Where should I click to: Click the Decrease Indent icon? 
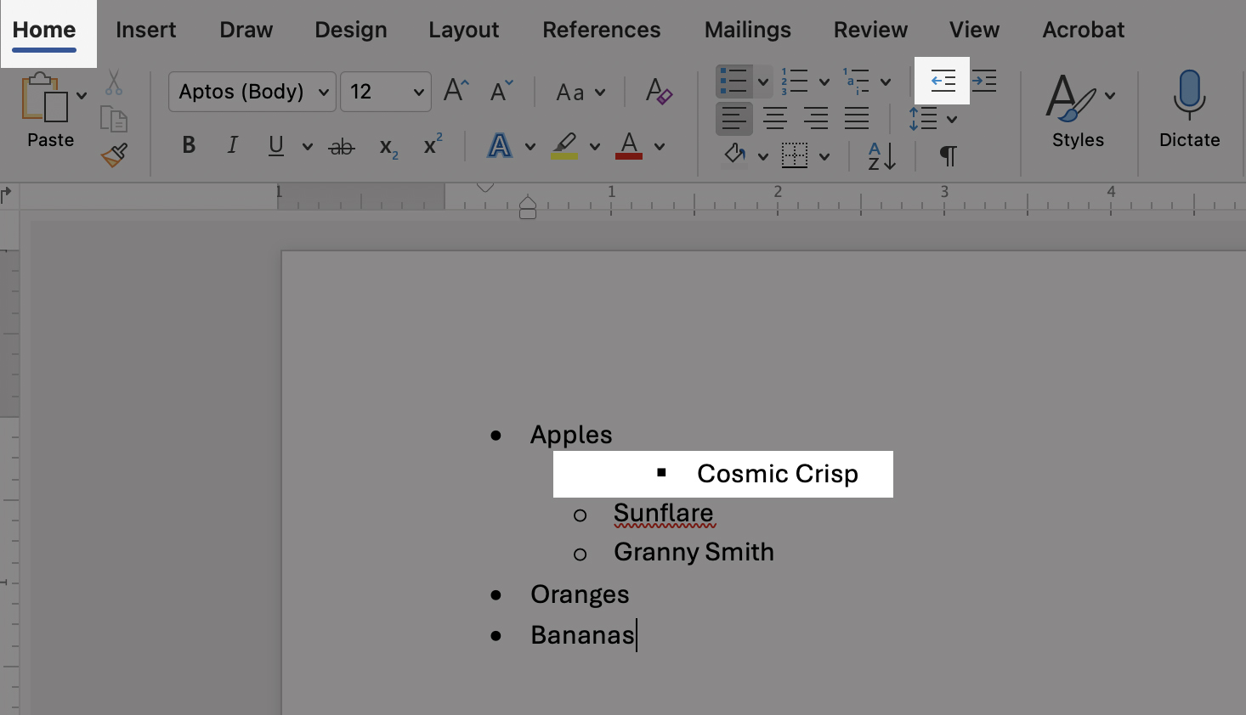[x=943, y=82]
